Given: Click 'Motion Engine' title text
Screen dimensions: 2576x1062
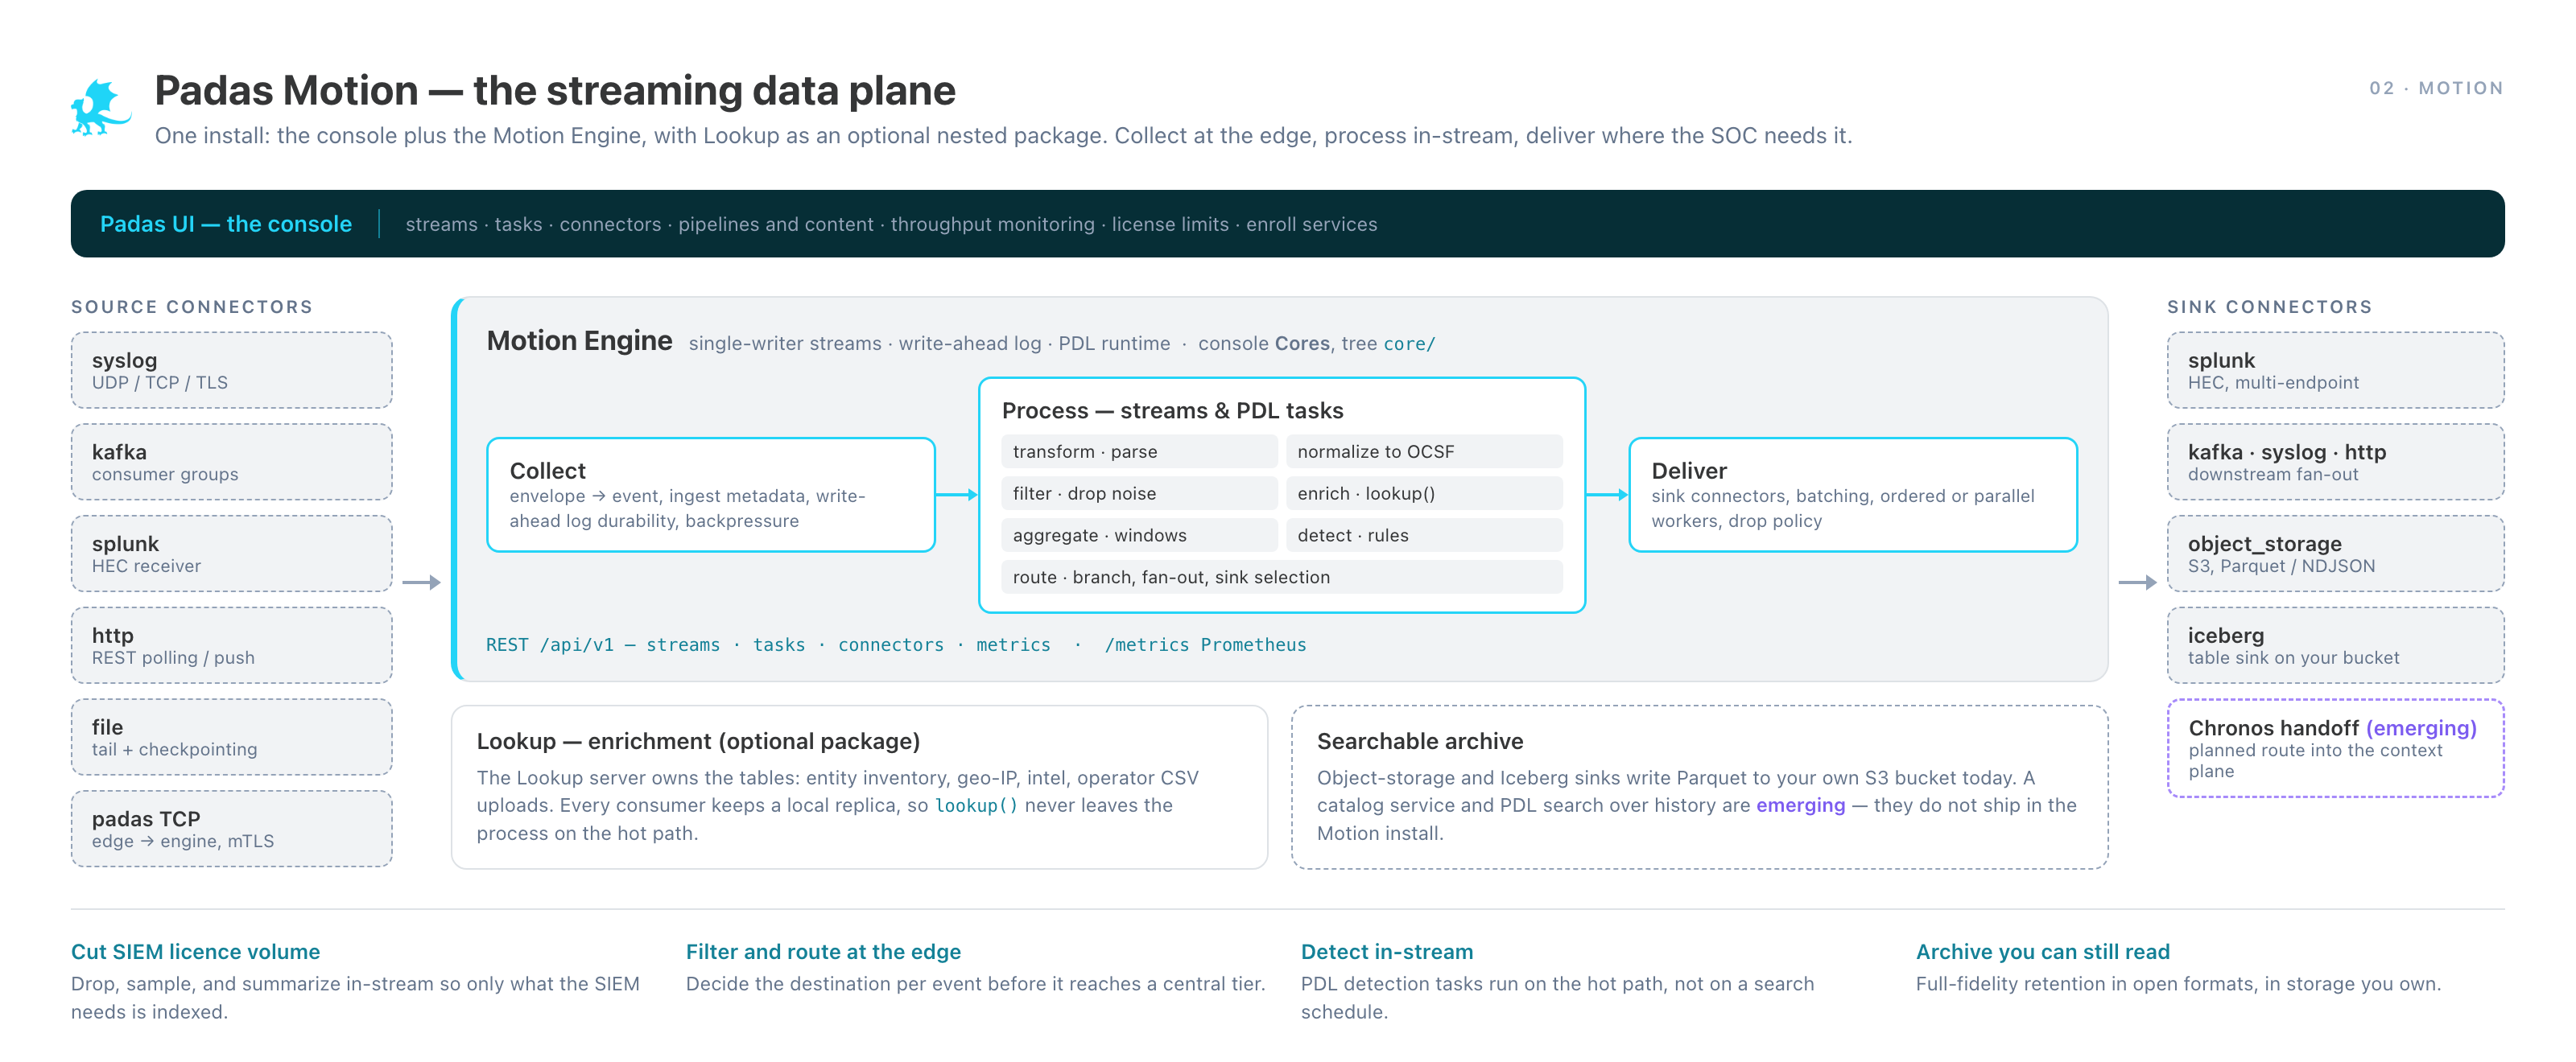Looking at the screenshot, I should coord(579,342).
